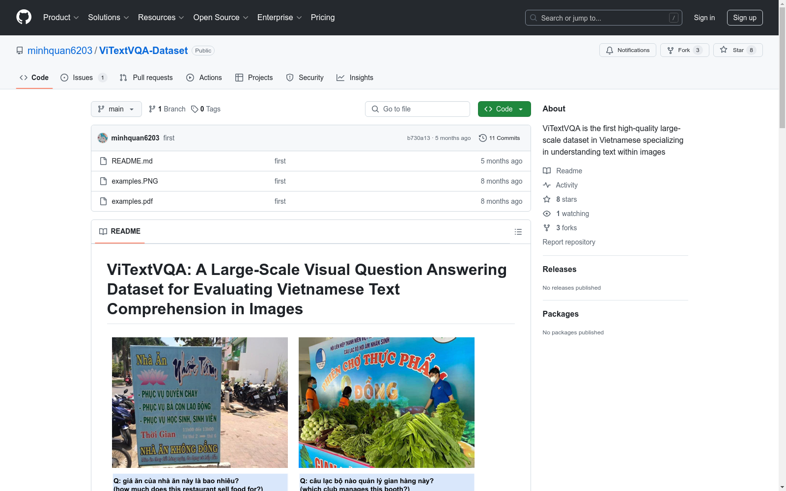Viewport: 786px width, 491px height.
Task: Click the Sign up button
Action: 745,18
